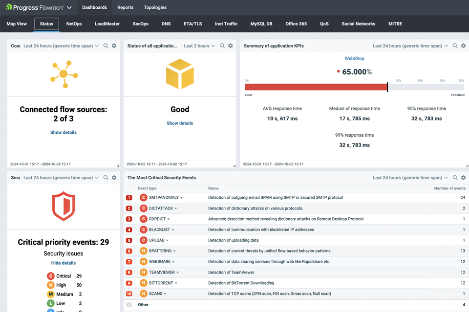Click the WebShop KPI red progress bar
Screen dimensions: 469x312
pos(316,87)
